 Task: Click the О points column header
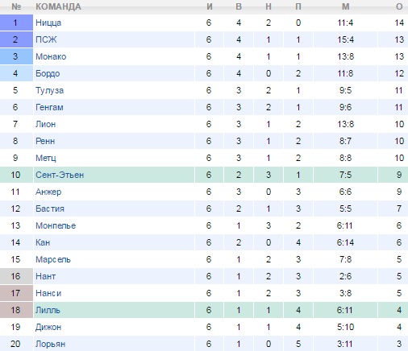pos(399,6)
